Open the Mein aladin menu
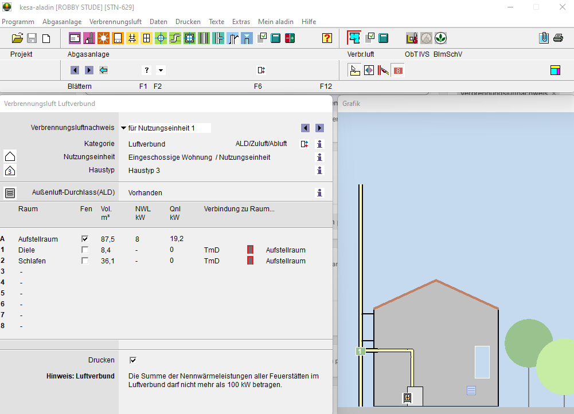Viewport: 574px width, 414px height. [x=275, y=22]
